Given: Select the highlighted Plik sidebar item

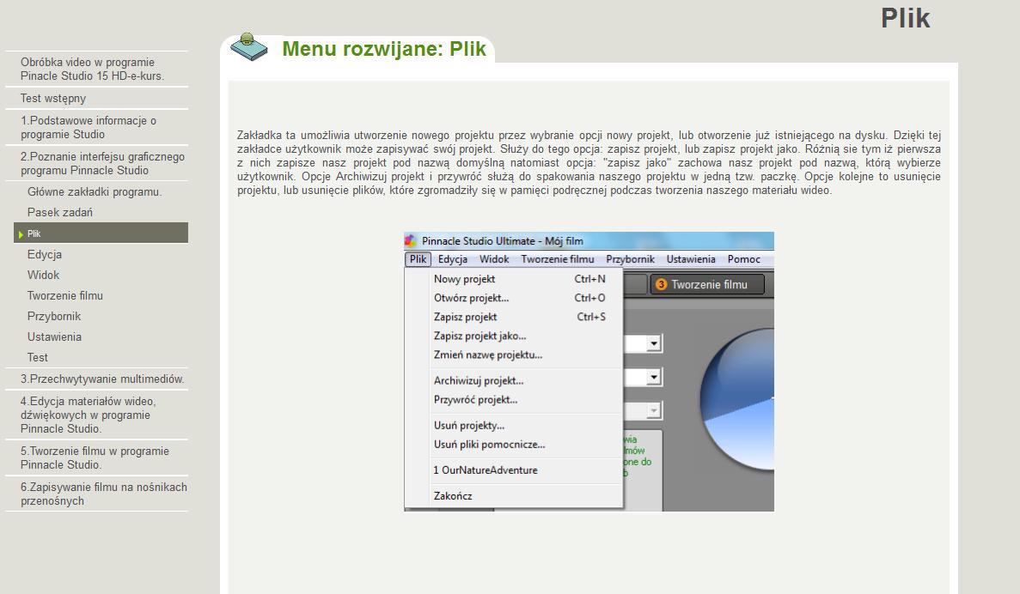Looking at the screenshot, I should (101, 233).
